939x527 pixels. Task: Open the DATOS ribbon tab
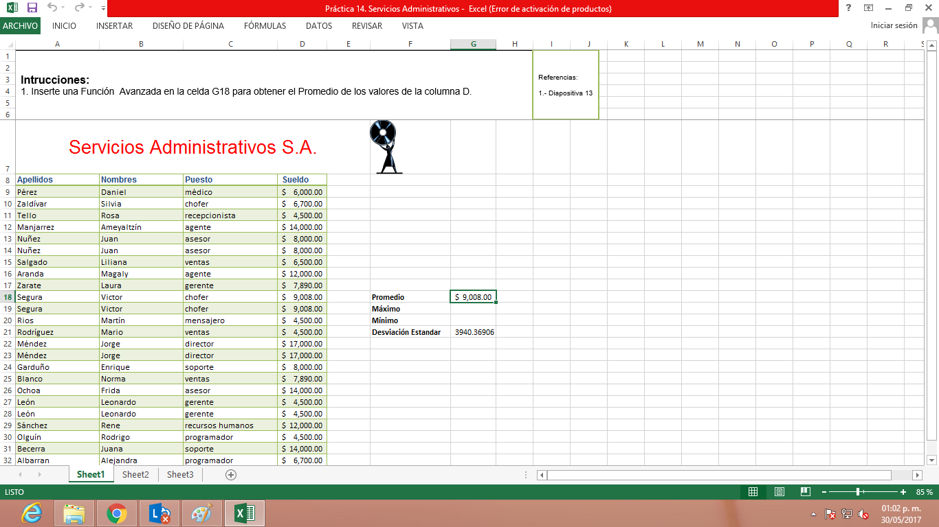coord(319,26)
